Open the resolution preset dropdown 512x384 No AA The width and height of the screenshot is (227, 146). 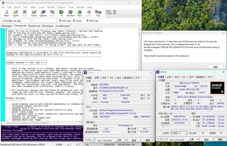pyautogui.click(x=17, y=21)
